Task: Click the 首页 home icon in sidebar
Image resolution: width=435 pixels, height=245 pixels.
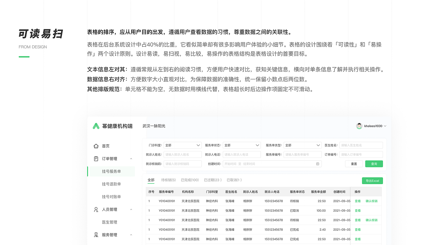Action: pos(96,146)
